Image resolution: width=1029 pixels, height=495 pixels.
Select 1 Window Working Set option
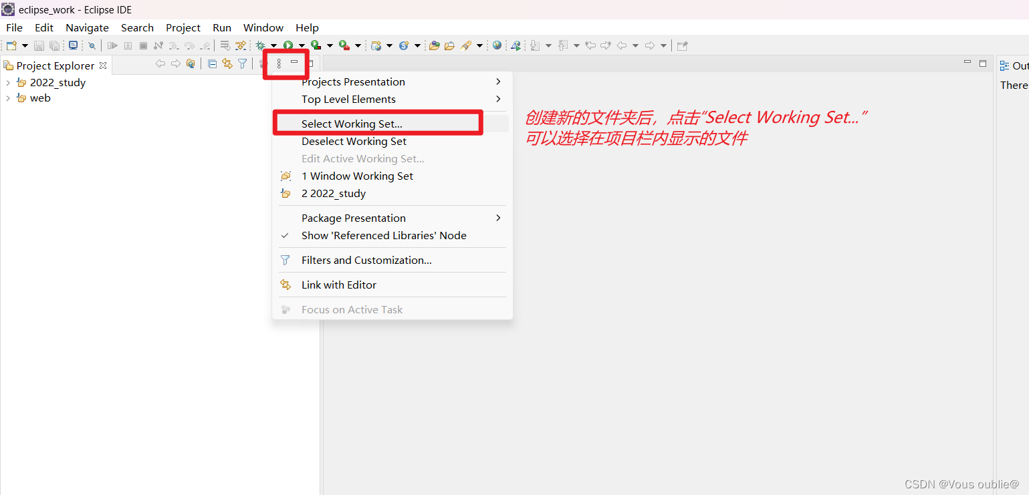(392, 176)
